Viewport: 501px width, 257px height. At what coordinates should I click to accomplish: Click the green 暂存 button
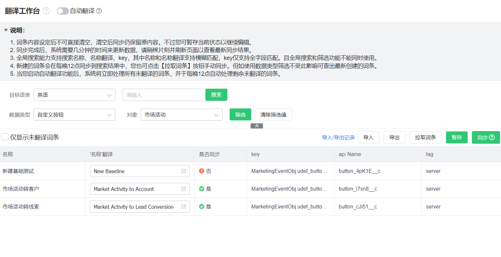457,138
